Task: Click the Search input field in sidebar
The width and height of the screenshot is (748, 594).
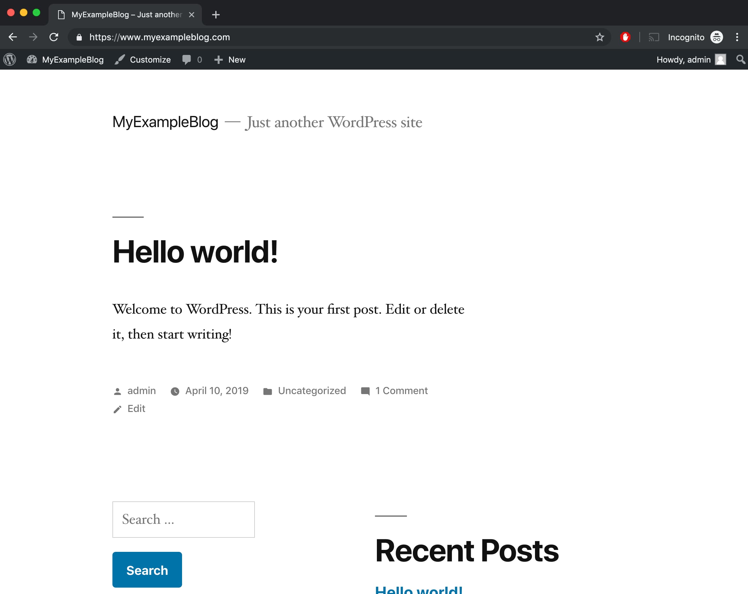Action: point(183,519)
